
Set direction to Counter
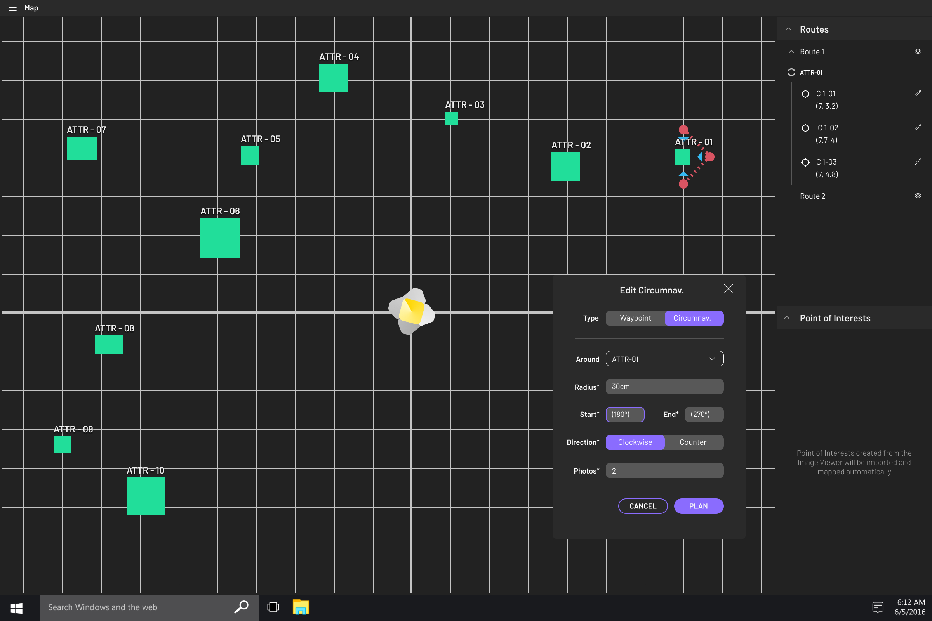pos(693,442)
